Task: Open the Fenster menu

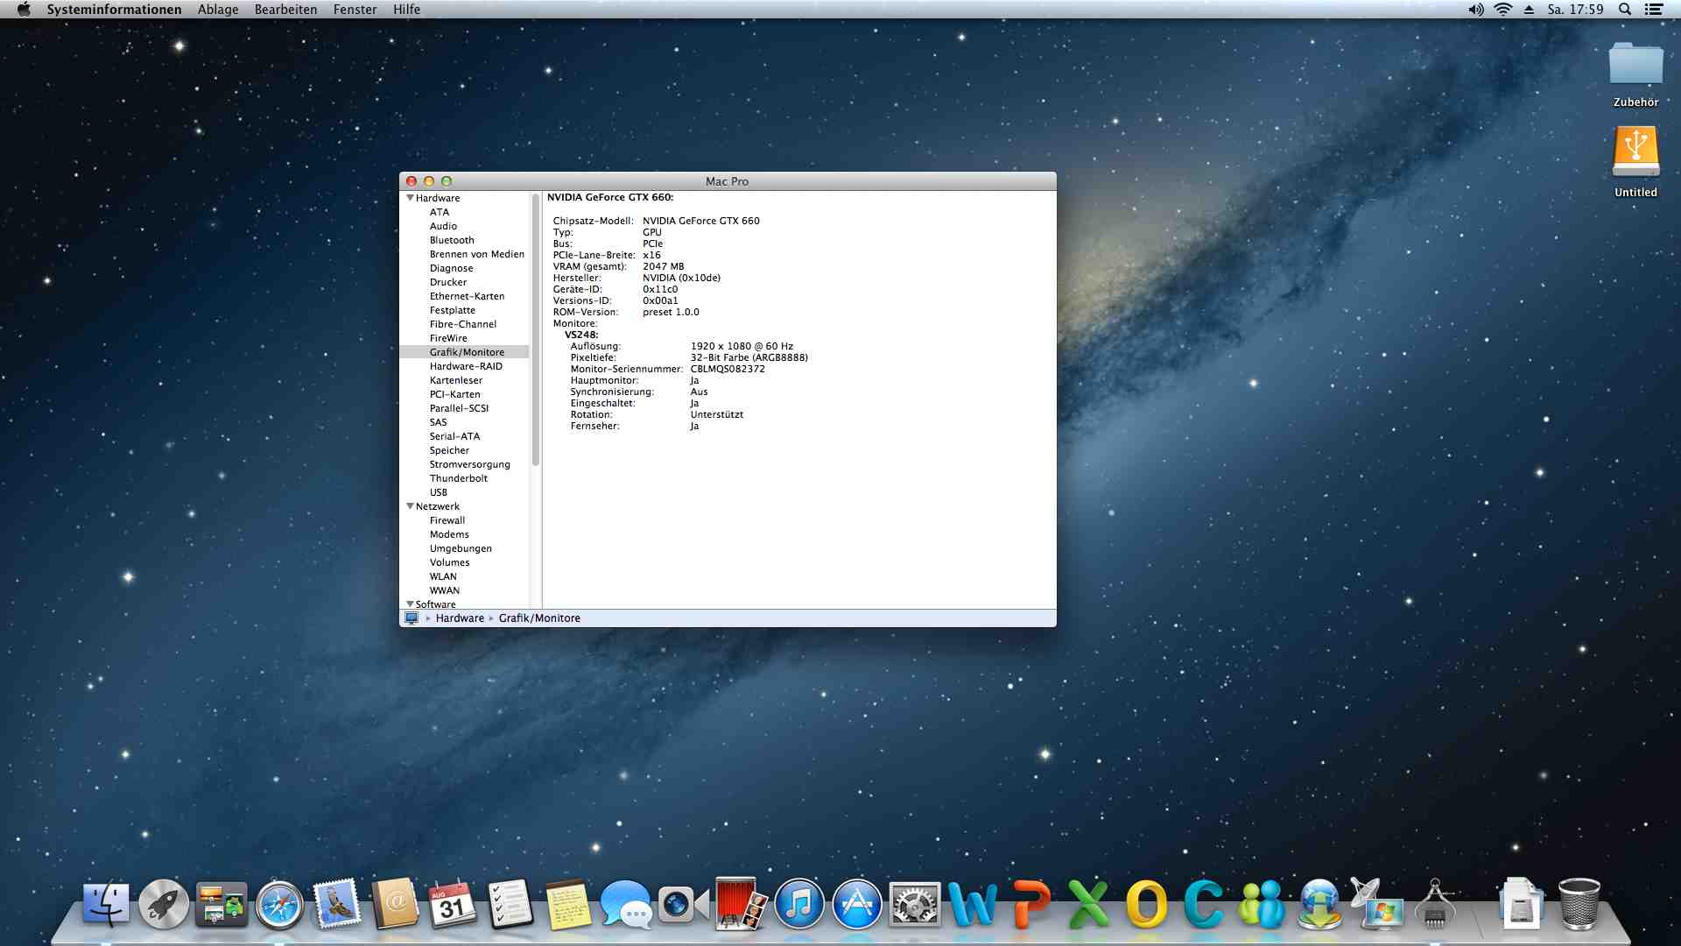Action: pos(355,10)
